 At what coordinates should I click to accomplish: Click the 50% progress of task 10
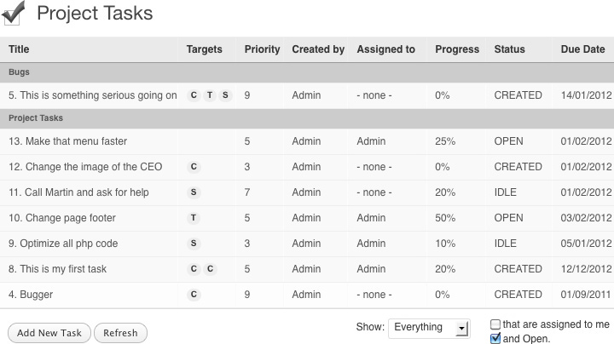click(445, 218)
